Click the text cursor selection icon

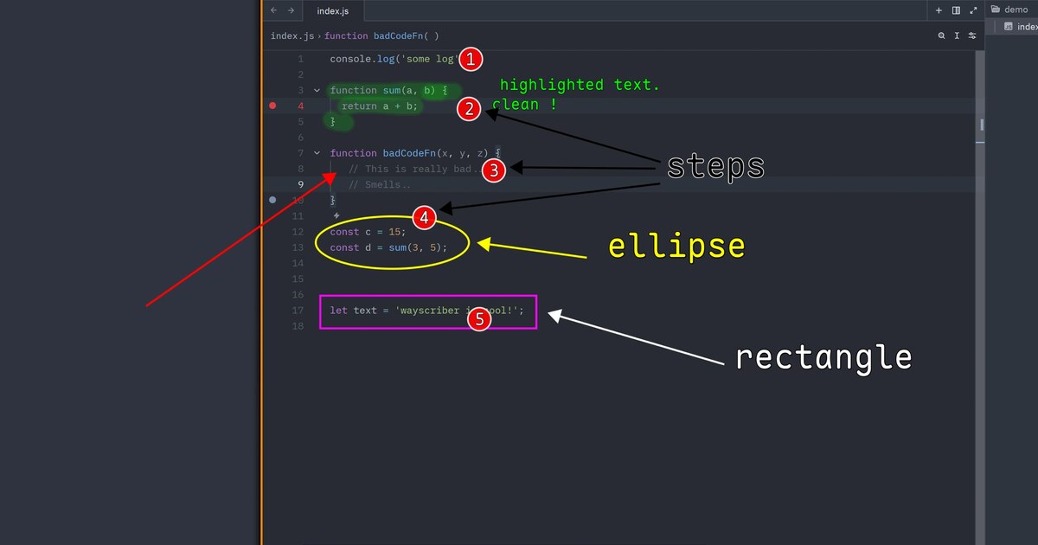957,35
